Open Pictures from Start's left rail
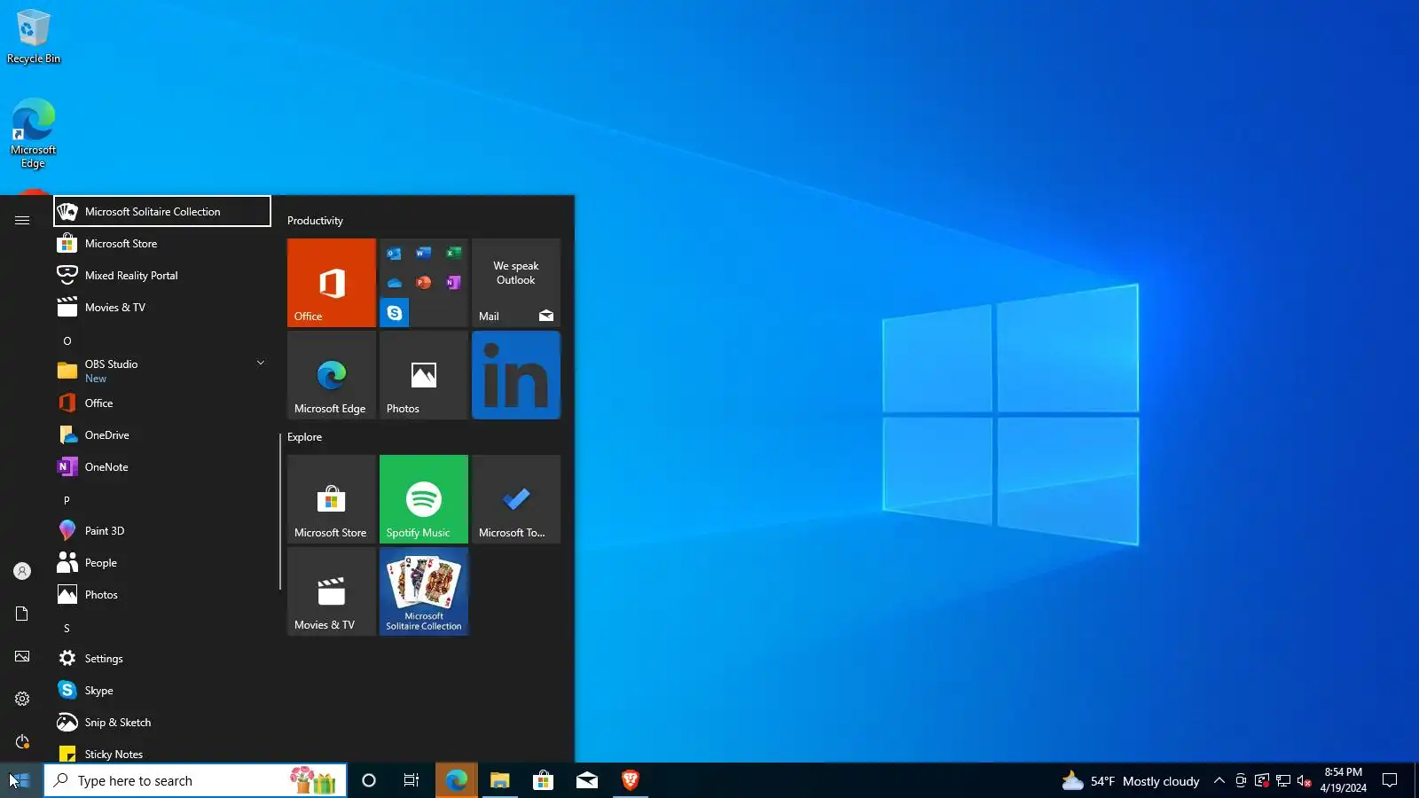 [22, 656]
